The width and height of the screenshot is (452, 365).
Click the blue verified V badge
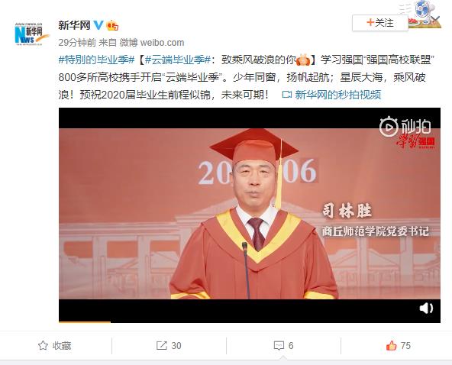(x=98, y=25)
